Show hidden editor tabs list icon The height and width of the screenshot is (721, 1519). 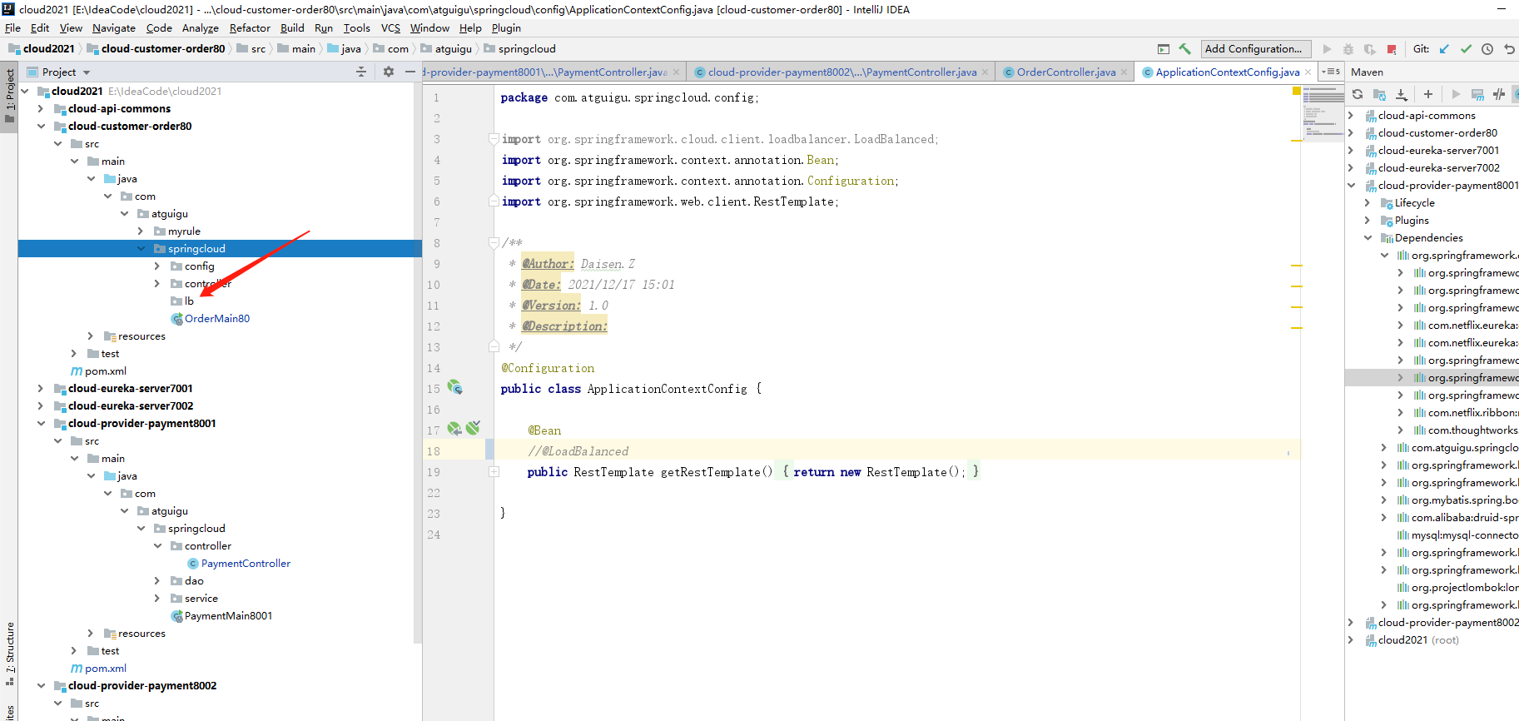[1331, 72]
